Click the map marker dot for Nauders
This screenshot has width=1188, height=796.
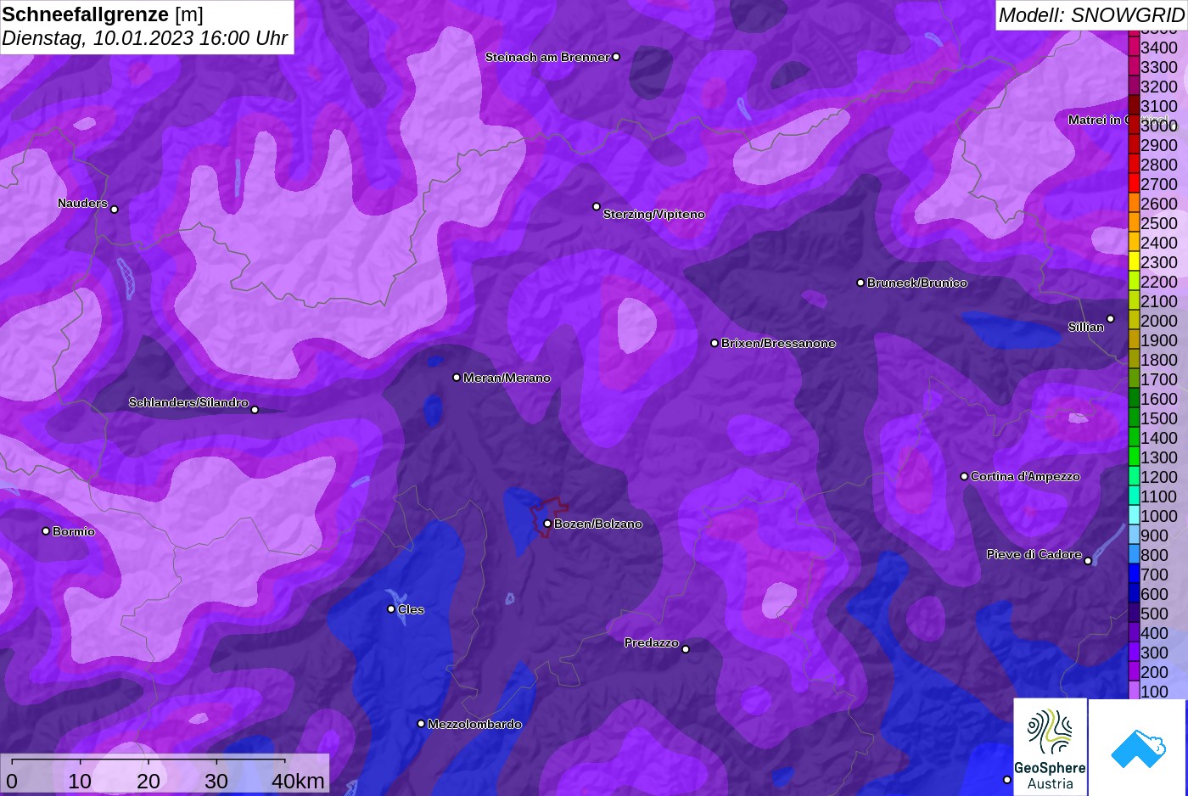pyautogui.click(x=115, y=209)
